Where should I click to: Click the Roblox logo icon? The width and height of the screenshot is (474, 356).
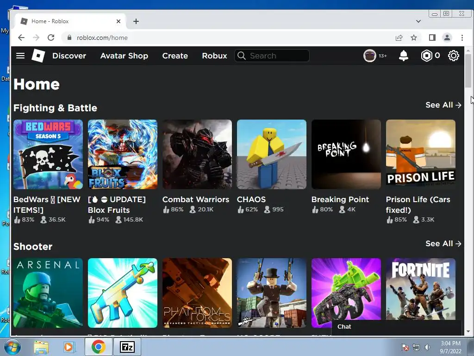(38, 56)
